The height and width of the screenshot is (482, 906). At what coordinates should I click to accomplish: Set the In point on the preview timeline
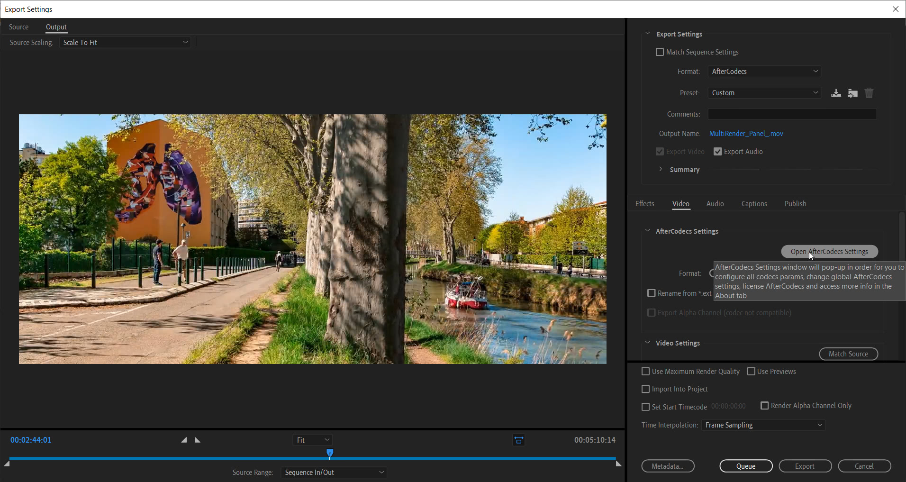[183, 440]
